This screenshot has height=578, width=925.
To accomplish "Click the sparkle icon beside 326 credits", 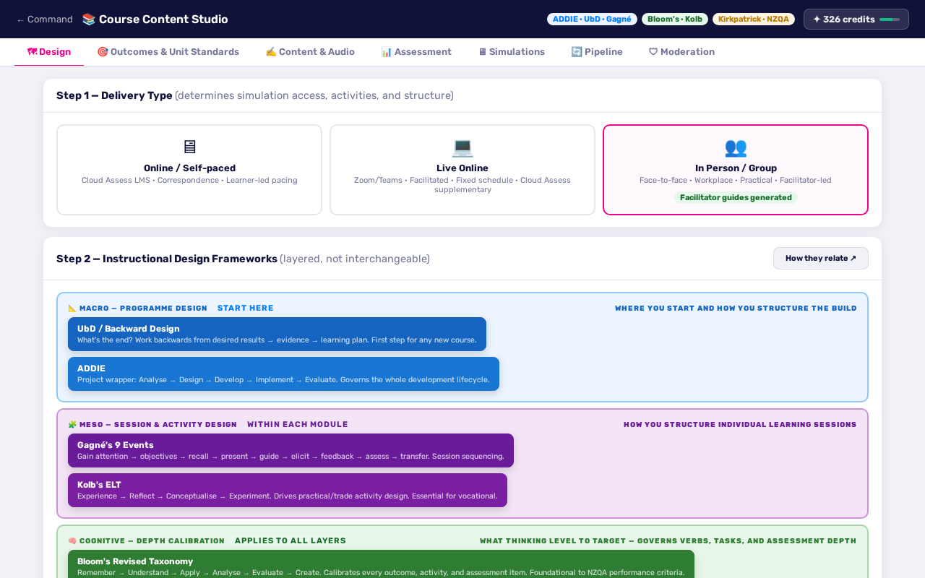I will (817, 20).
